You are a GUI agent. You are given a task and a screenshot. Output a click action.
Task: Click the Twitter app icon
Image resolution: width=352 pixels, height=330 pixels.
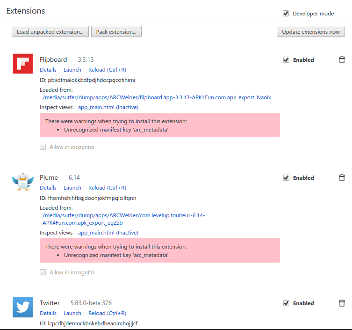coord(23,307)
